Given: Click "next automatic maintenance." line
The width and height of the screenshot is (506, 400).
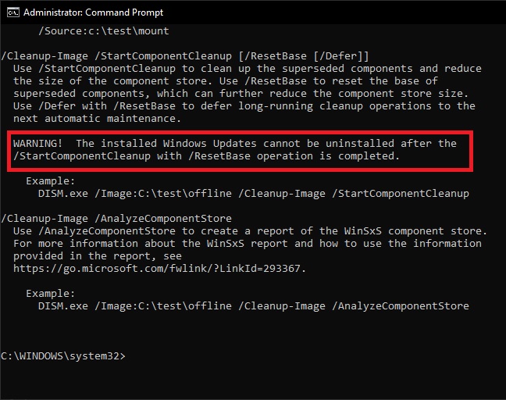Looking at the screenshot, I should [97, 118].
